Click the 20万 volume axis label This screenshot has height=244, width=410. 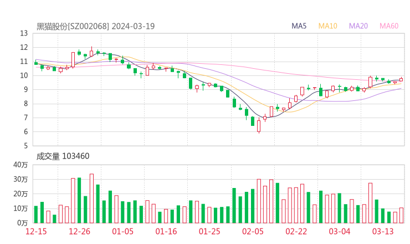[20, 194]
